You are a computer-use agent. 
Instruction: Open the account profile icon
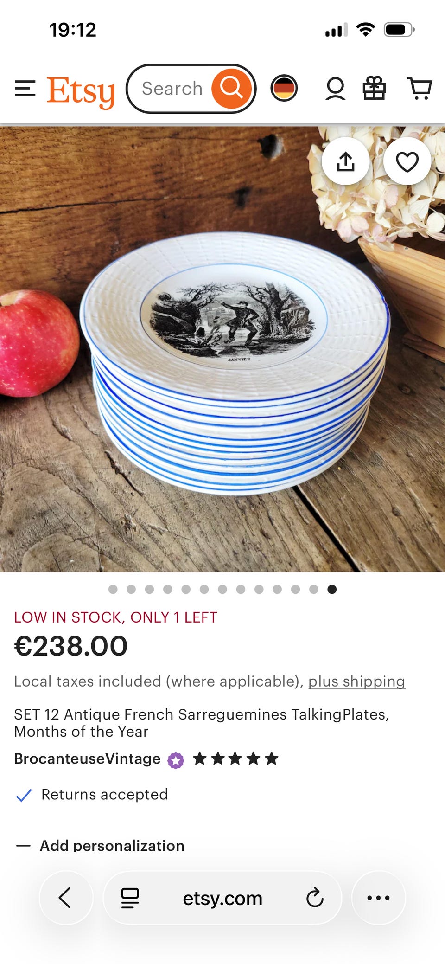(335, 89)
